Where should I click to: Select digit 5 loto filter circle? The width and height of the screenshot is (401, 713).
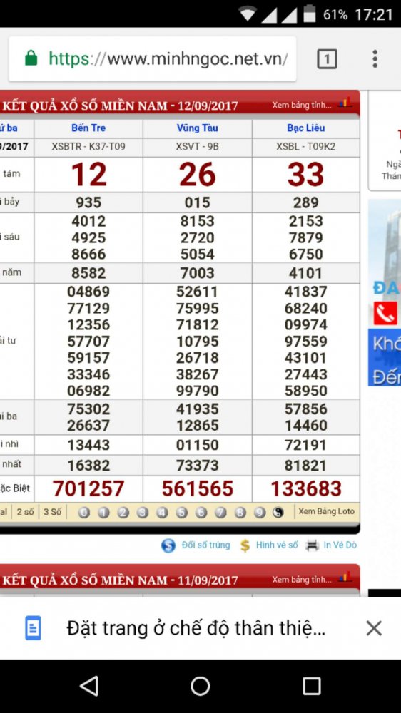[182, 513]
